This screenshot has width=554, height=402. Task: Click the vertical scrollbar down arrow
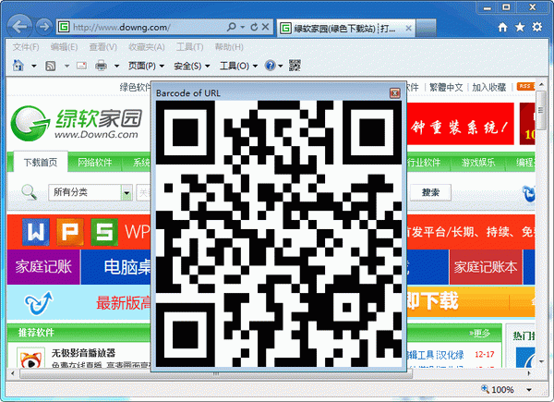click(541, 361)
